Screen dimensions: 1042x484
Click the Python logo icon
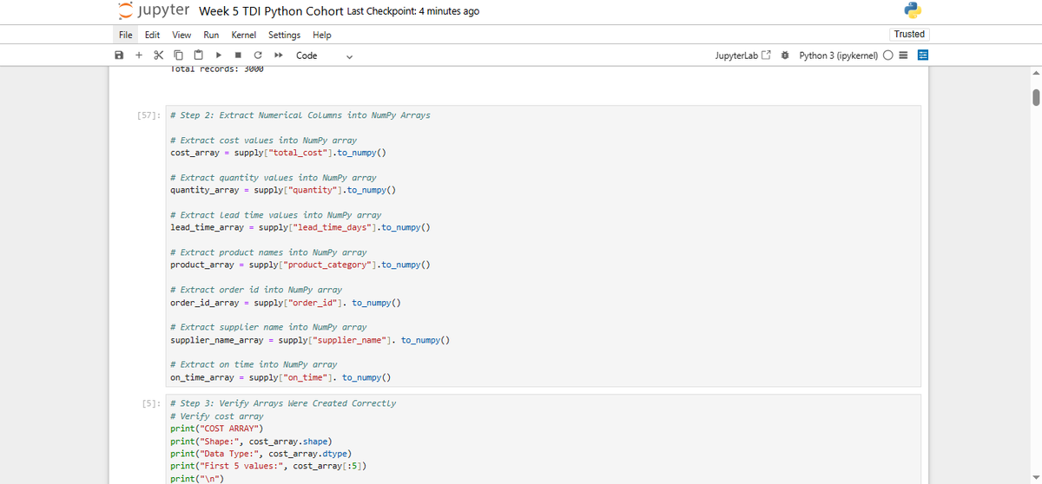click(912, 11)
